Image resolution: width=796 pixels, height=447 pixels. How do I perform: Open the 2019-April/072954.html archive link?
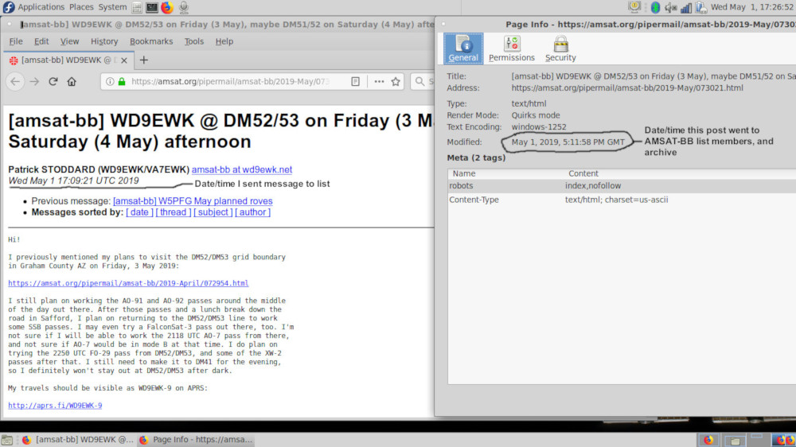click(x=128, y=283)
